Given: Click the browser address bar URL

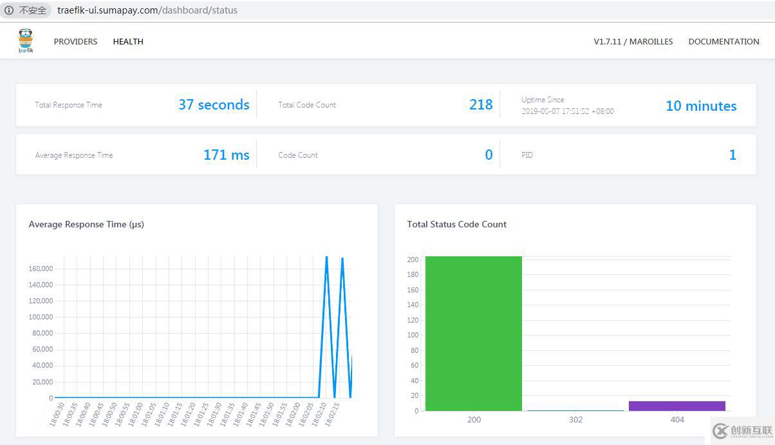Looking at the screenshot, I should (x=147, y=10).
